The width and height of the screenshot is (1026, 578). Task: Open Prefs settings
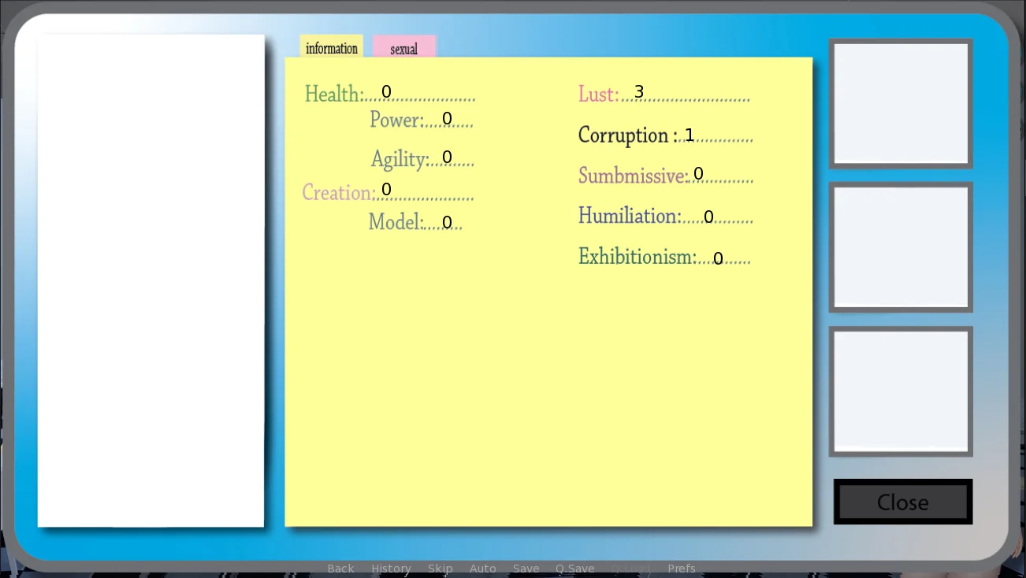click(681, 569)
